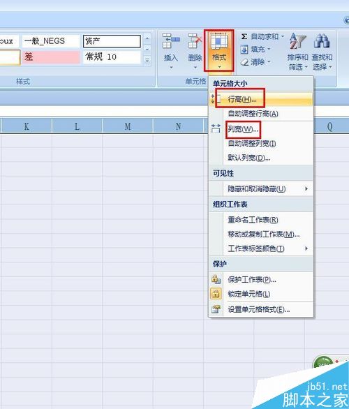Image resolution: width=349 pixels, height=409 pixels.
Task: Apply the 差 (Bad) pink cell style
Action: click(x=50, y=57)
